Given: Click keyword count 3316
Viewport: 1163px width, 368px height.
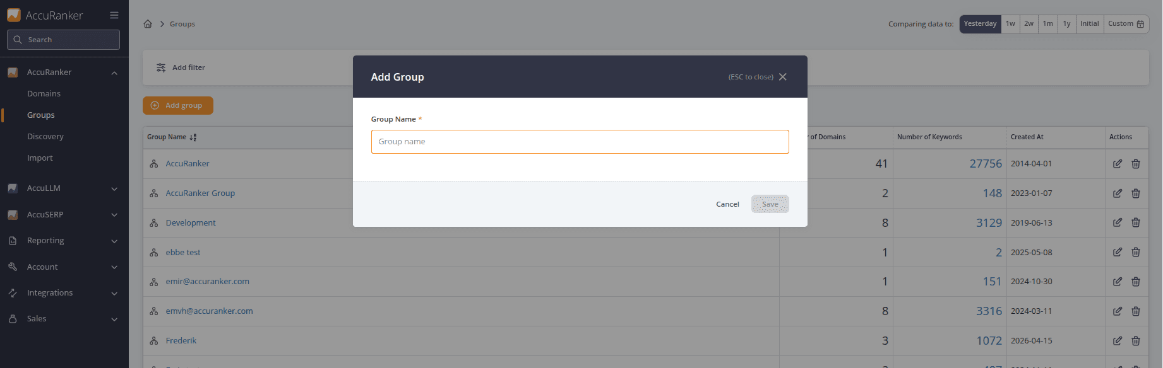Looking at the screenshot, I should point(989,311).
